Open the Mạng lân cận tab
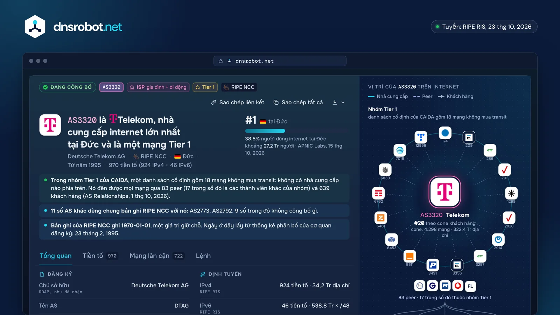The image size is (560, 315). coord(157,256)
